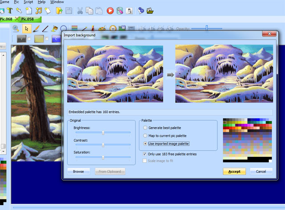This screenshot has height=210, width=285.
Task: Select the Line drawing tool
Action: 45,29
